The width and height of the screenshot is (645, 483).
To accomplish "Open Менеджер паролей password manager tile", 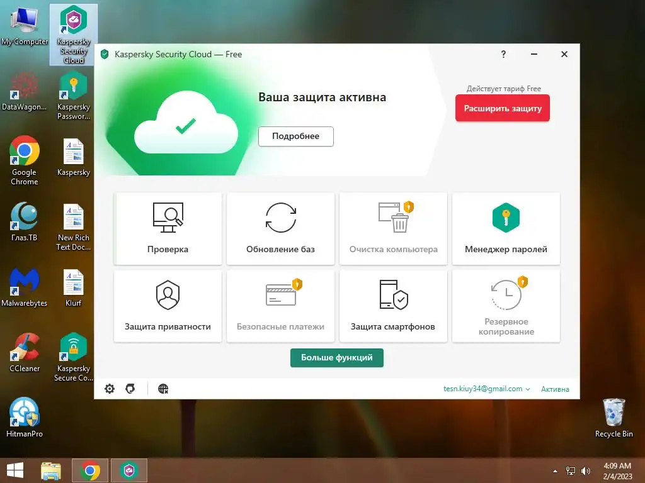I will point(506,228).
